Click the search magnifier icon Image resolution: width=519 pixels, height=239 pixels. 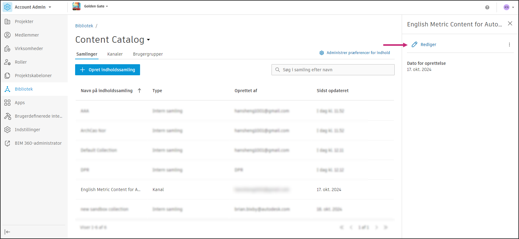(x=278, y=70)
